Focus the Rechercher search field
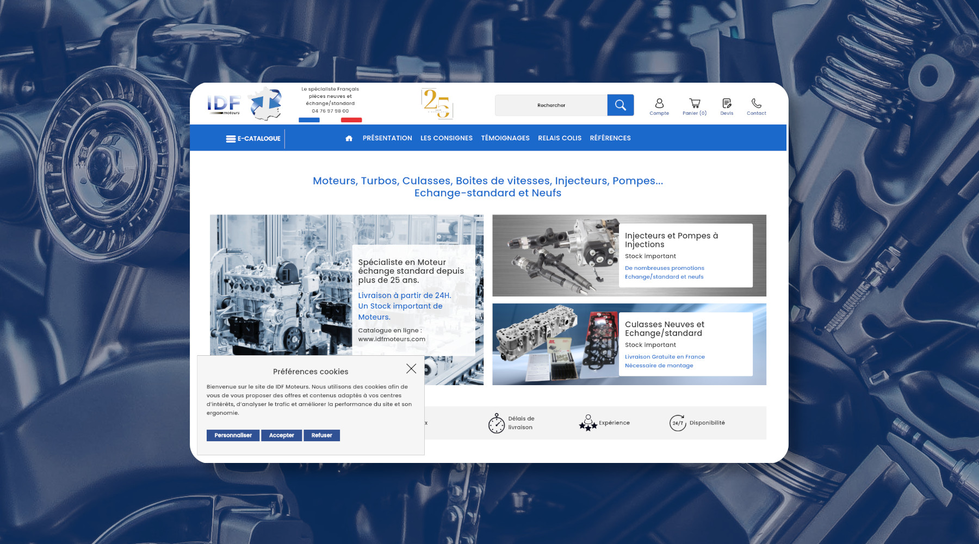 click(x=551, y=105)
